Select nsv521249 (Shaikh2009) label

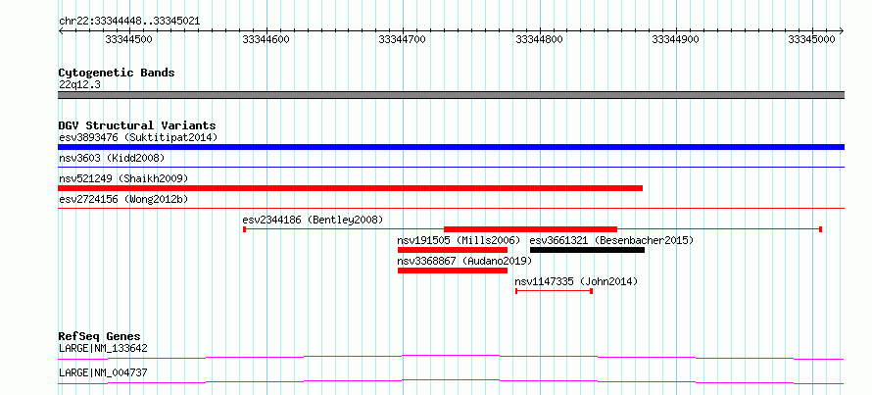(123, 178)
